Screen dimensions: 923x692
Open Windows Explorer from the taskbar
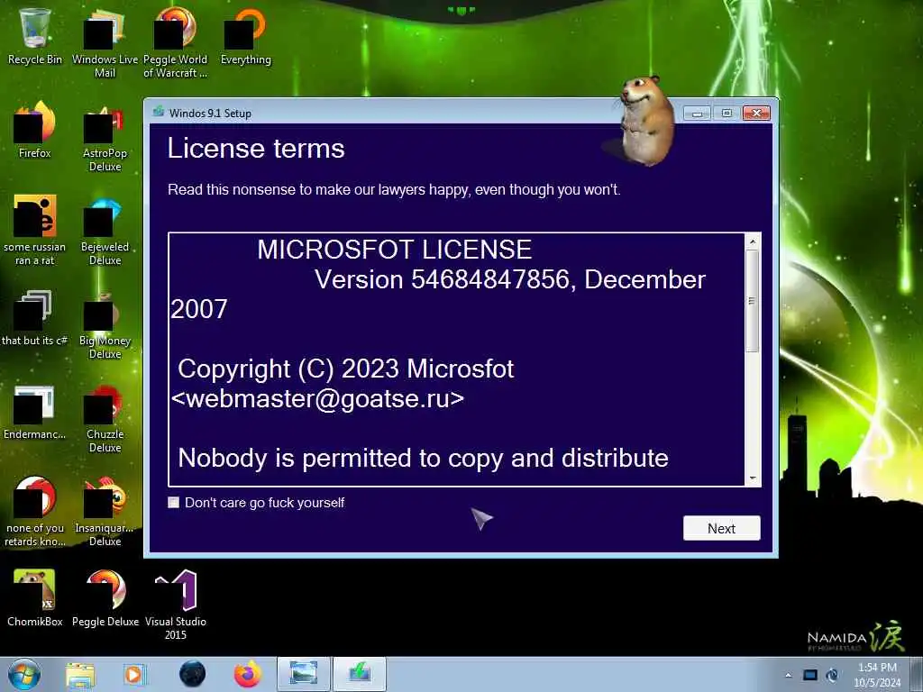pos(80,674)
